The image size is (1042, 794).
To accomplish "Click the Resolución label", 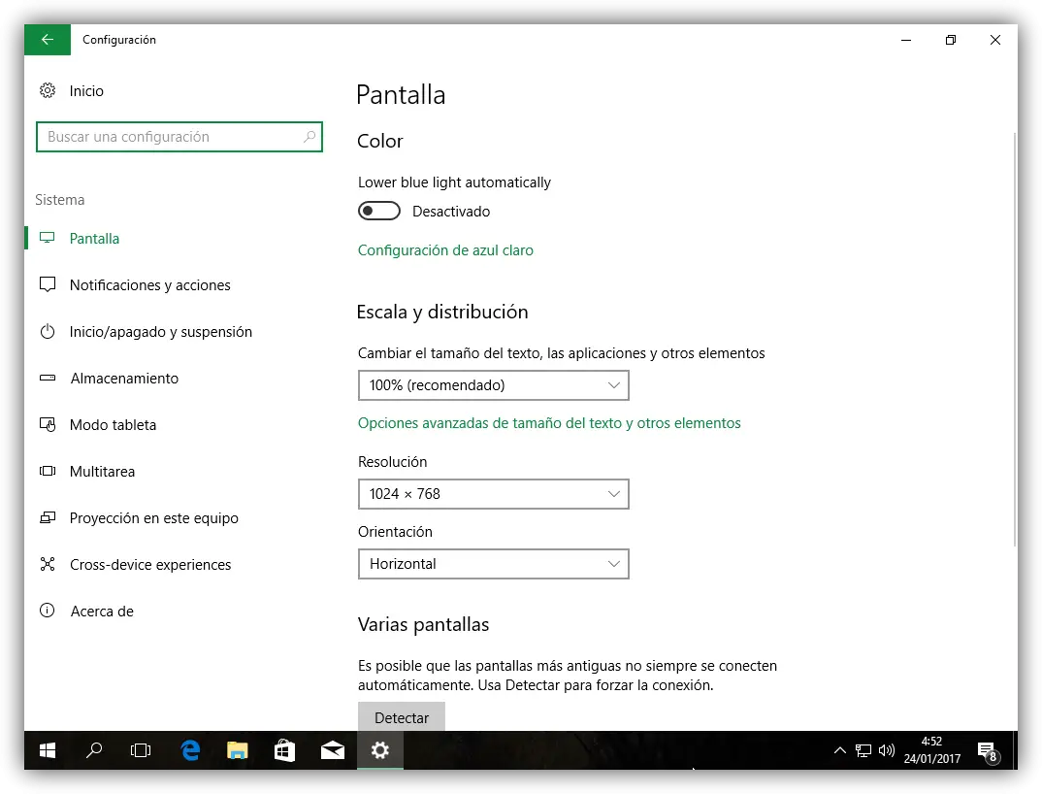I will [393, 461].
